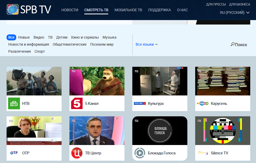Select the Россия Культура logo icon

pos(140,103)
